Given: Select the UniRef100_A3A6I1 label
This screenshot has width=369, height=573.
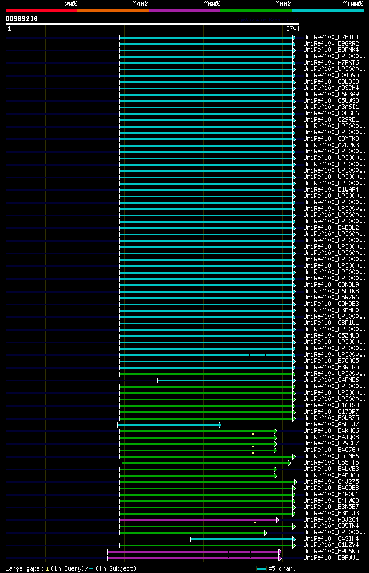Looking at the screenshot, I should point(331,107).
